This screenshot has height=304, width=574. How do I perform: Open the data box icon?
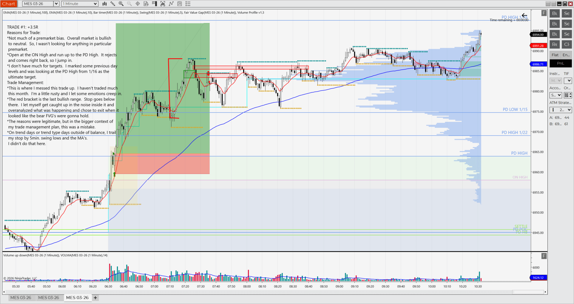[146, 4]
